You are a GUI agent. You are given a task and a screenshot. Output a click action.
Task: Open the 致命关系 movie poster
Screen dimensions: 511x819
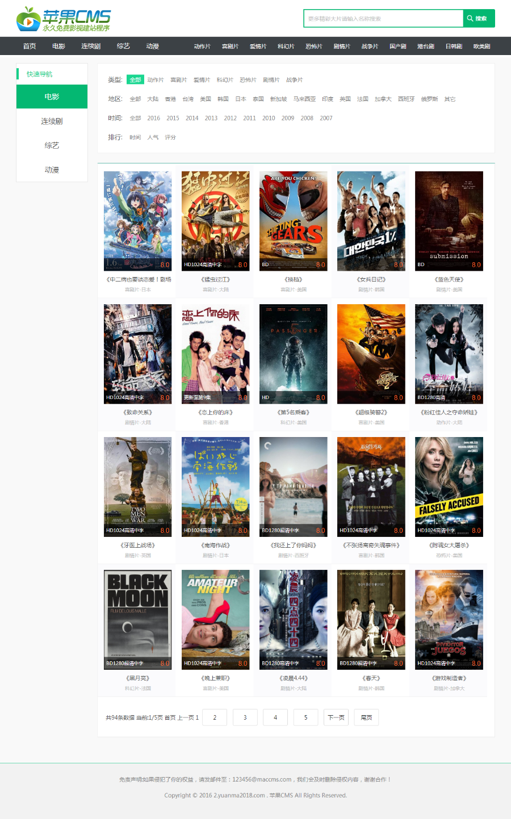click(137, 354)
